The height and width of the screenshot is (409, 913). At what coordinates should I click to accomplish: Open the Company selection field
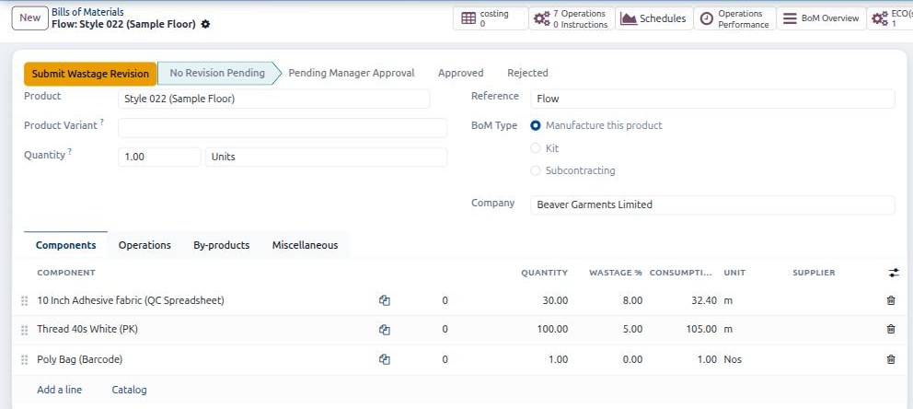[x=712, y=205]
